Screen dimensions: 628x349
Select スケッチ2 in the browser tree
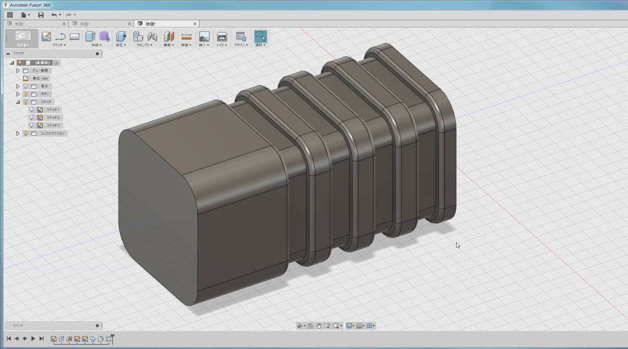(53, 118)
